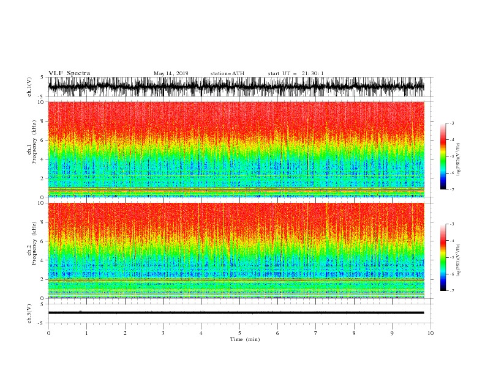This screenshot has width=485, height=374.
Task: Click the "VLF Spectra" title text
Action: point(69,73)
